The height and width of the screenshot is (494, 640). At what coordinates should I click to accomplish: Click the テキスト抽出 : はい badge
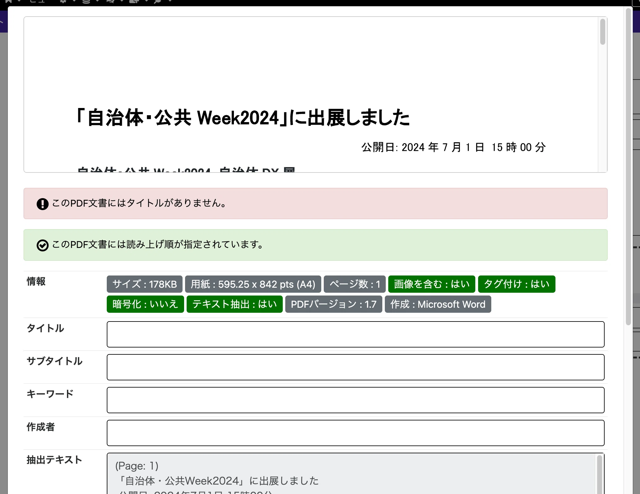click(235, 304)
